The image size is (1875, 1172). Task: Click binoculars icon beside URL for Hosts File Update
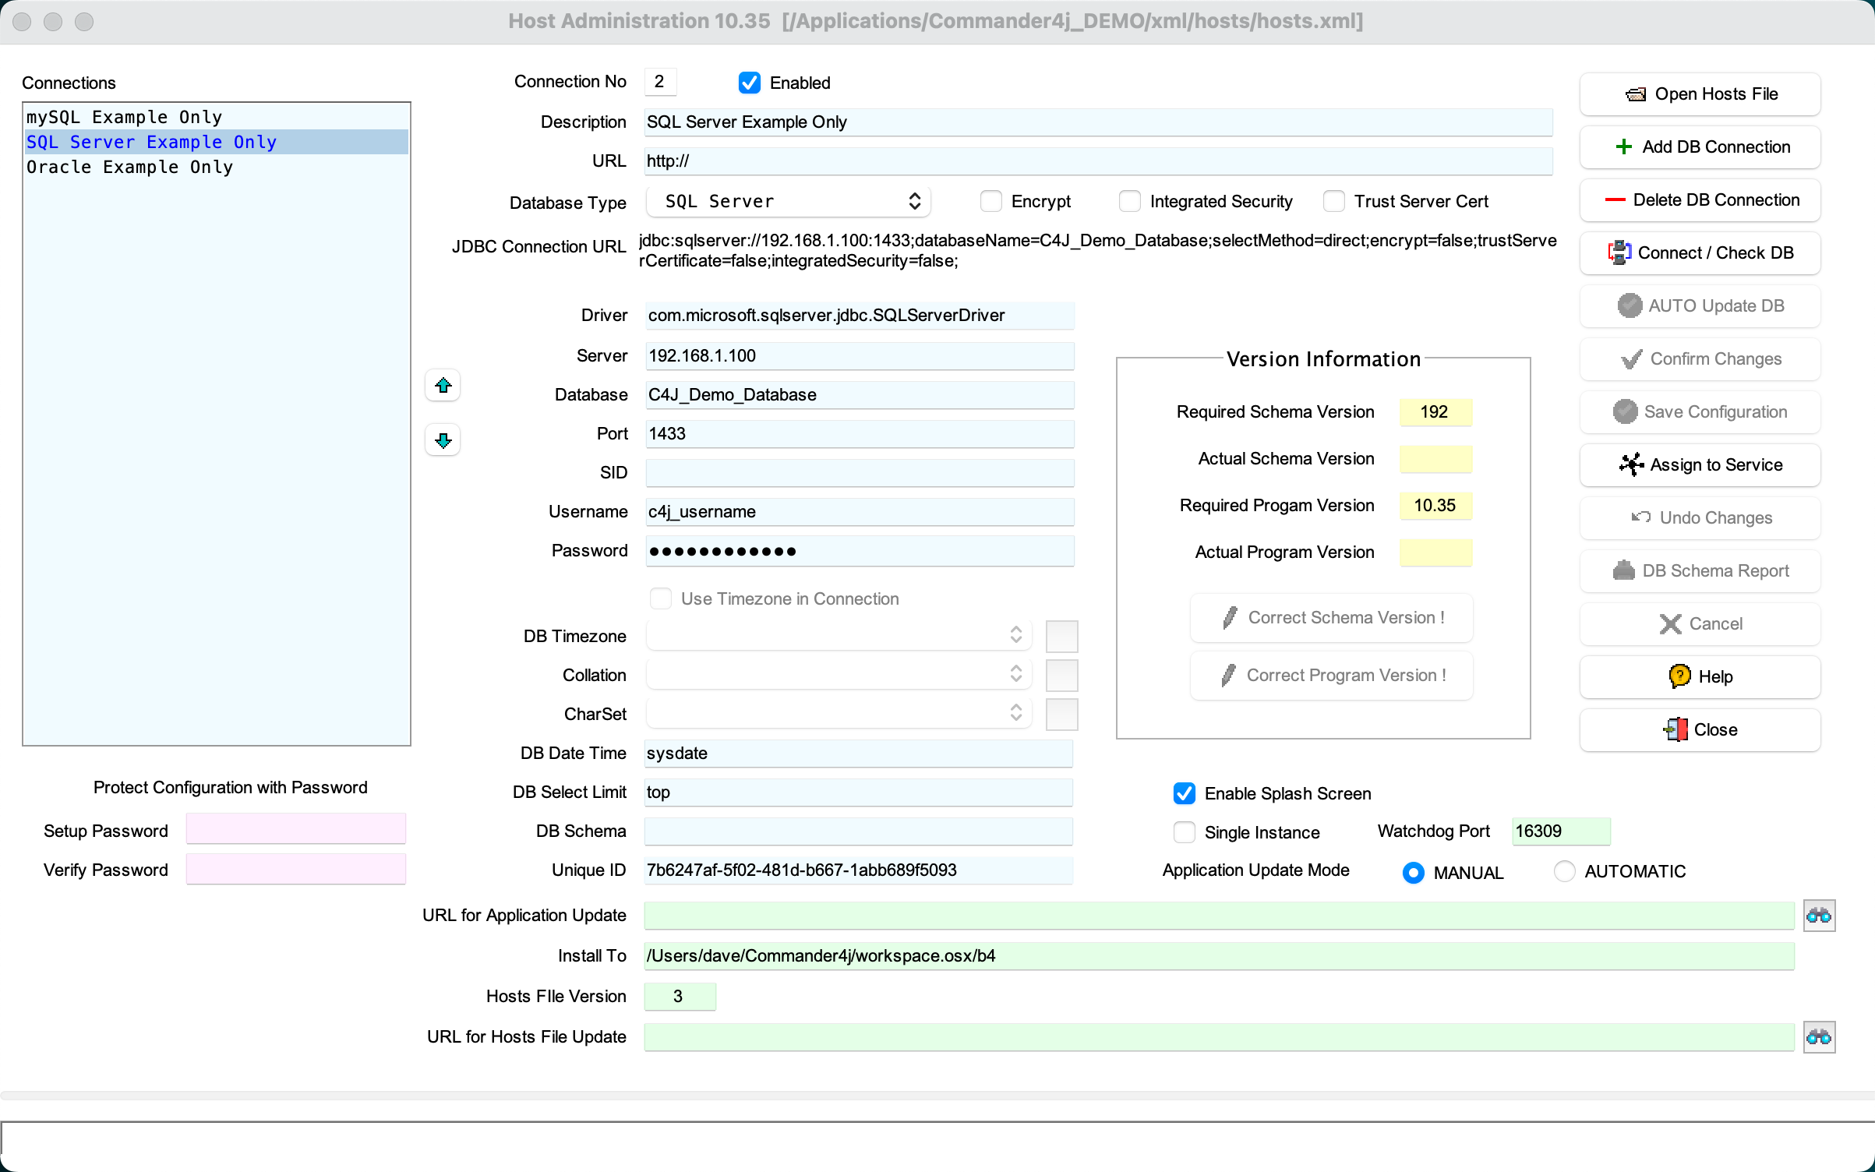tap(1819, 1037)
